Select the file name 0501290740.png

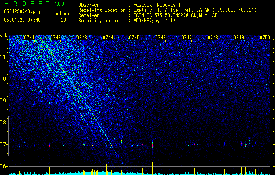pyautogui.click(x=22, y=11)
